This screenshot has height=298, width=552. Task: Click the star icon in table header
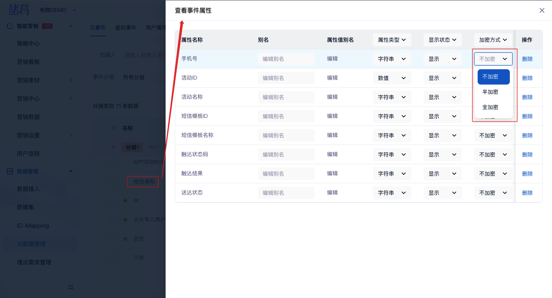coord(113,128)
